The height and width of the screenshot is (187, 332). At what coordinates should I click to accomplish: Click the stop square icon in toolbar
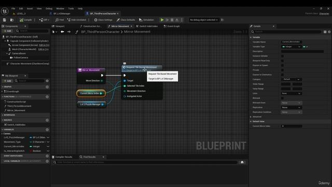click(172, 20)
